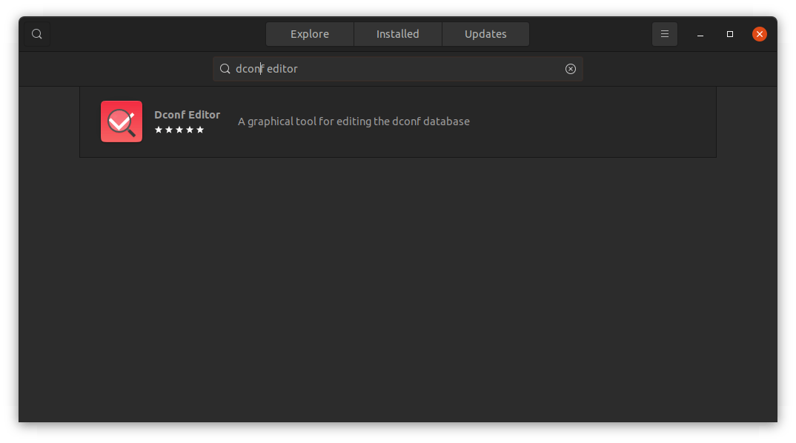Maximize the software window
Screen dimensions: 796x443
[x=730, y=34]
